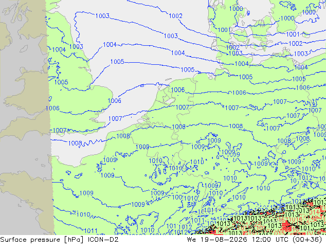Click the 1011 label above the caption's ICON-D2 text

[x=90, y=231]
